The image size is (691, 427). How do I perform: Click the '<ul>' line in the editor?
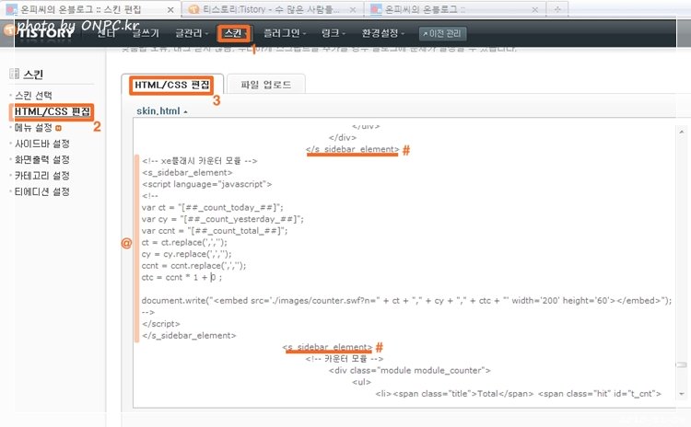point(361,382)
